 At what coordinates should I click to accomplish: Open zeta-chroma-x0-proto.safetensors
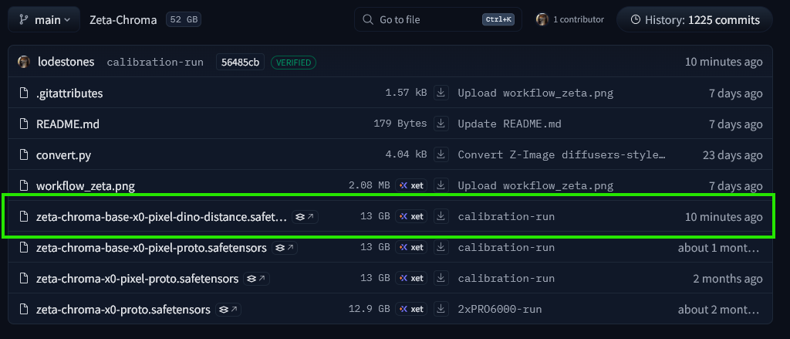point(123,309)
